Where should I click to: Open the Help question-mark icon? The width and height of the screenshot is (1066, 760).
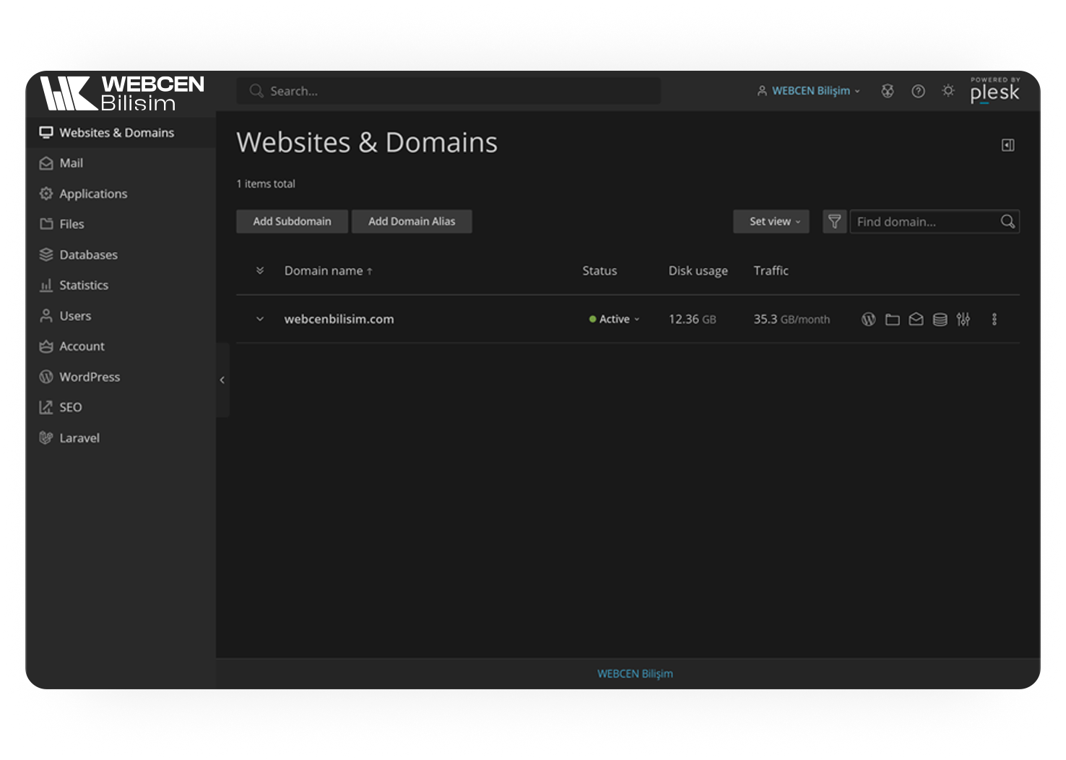click(x=918, y=91)
